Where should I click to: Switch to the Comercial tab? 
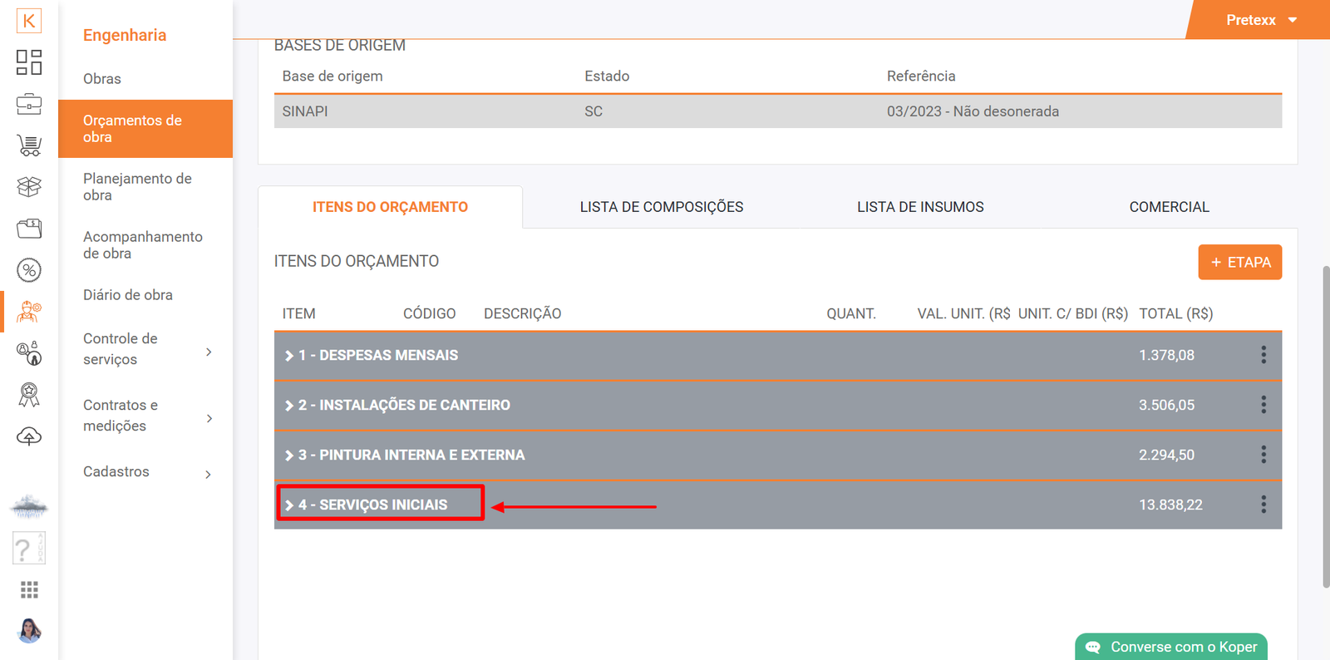[x=1169, y=207]
